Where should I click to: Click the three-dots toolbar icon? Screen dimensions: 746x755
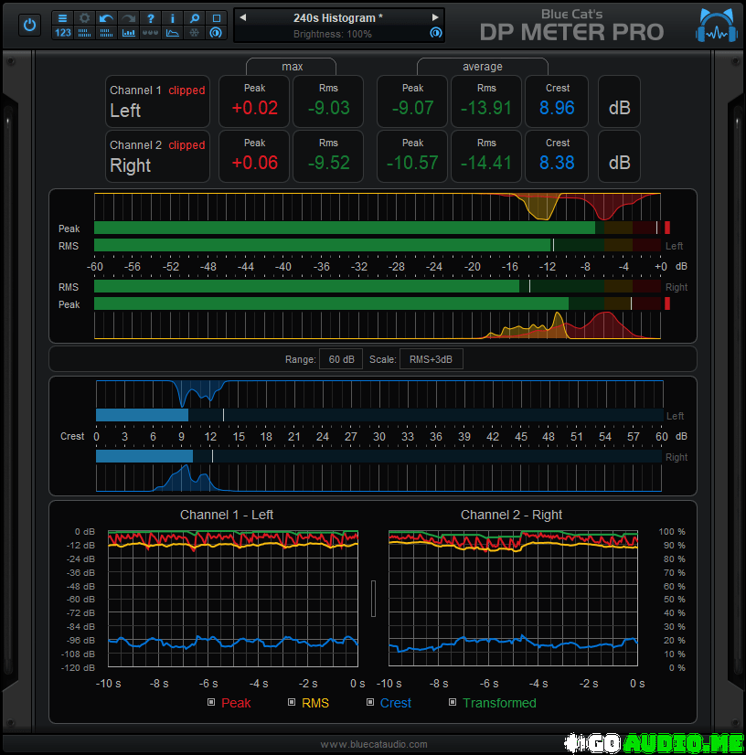coord(150,33)
